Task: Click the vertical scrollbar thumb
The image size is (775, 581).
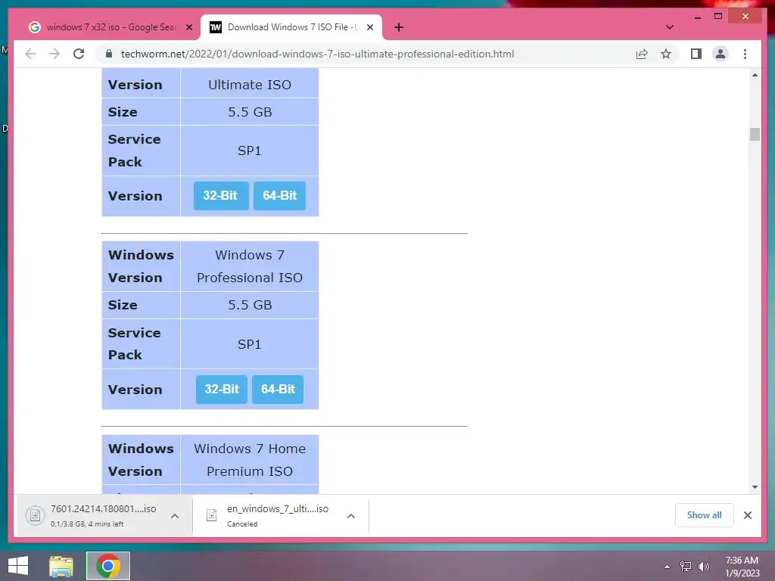Action: (755, 134)
